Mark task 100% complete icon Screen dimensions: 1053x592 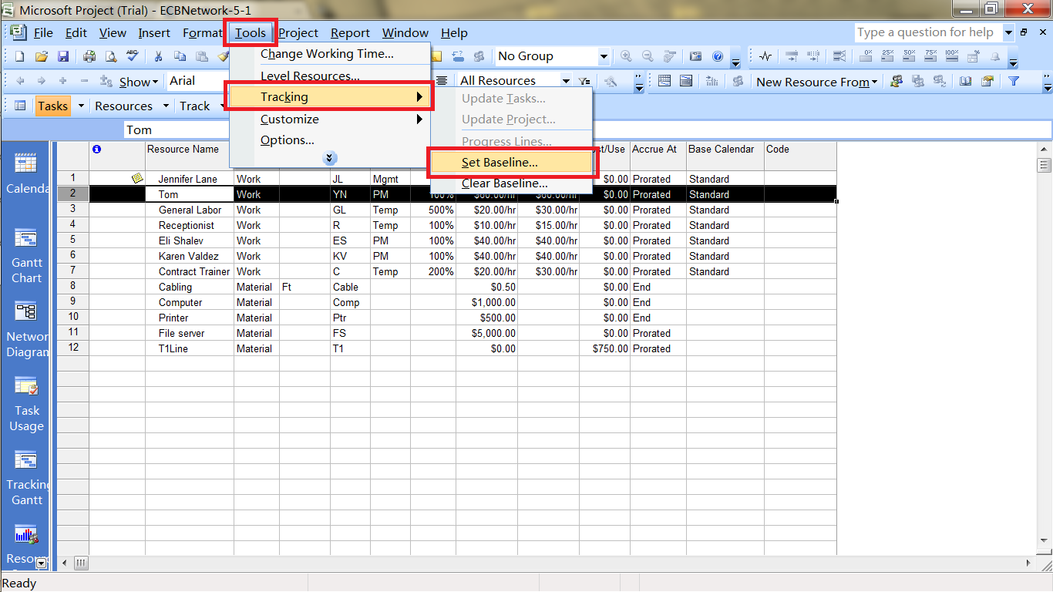coord(952,56)
